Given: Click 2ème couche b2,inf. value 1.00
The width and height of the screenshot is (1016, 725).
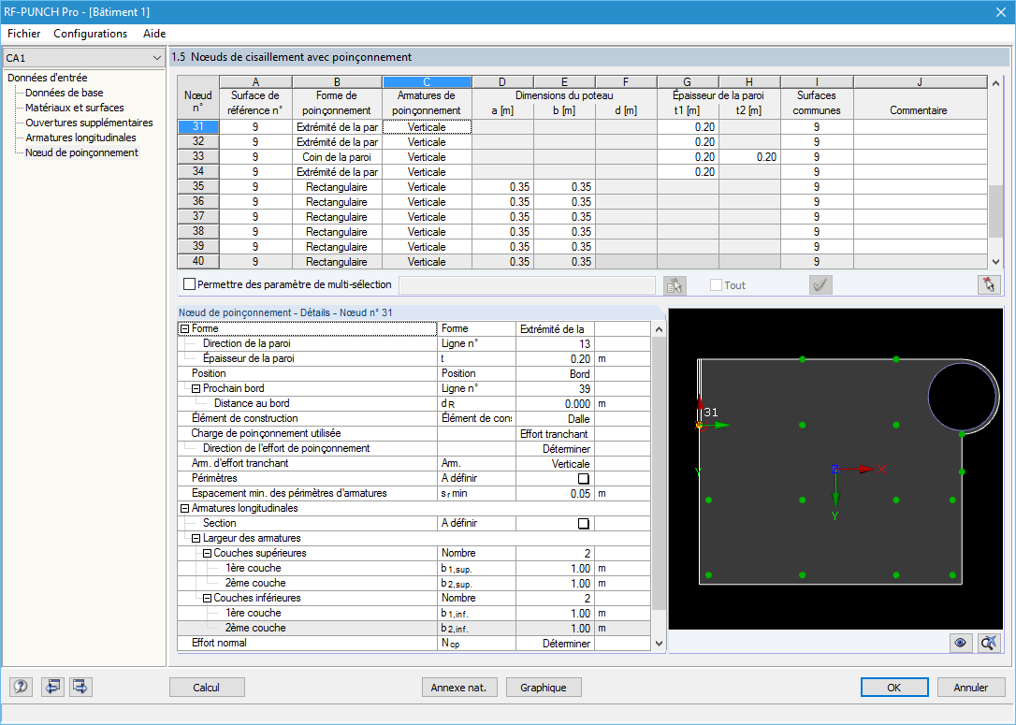Looking at the screenshot, I should (x=555, y=629).
